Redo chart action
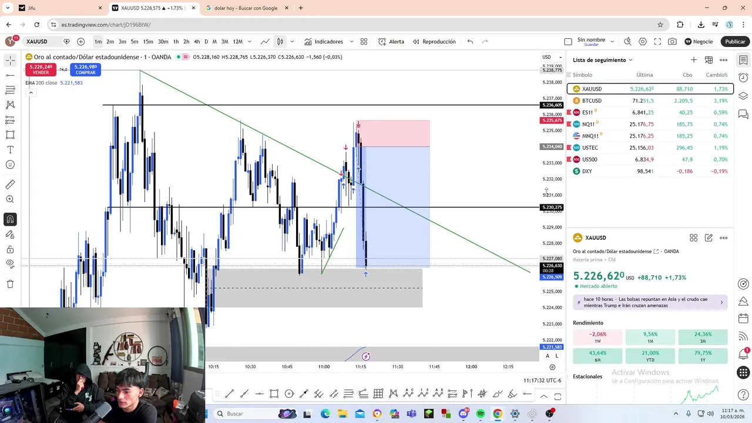Image resolution: width=752 pixels, height=423 pixels. pyautogui.click(x=485, y=42)
